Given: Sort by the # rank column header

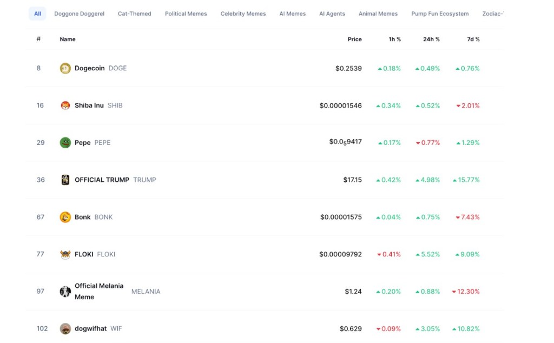Looking at the screenshot, I should (38, 39).
